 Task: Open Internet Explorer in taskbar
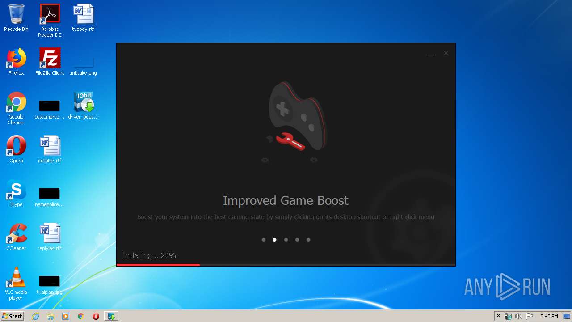36,316
